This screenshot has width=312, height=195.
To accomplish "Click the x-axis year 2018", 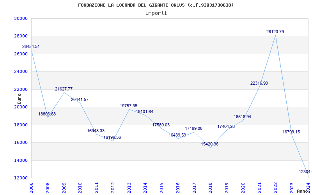I will (x=211, y=188).
